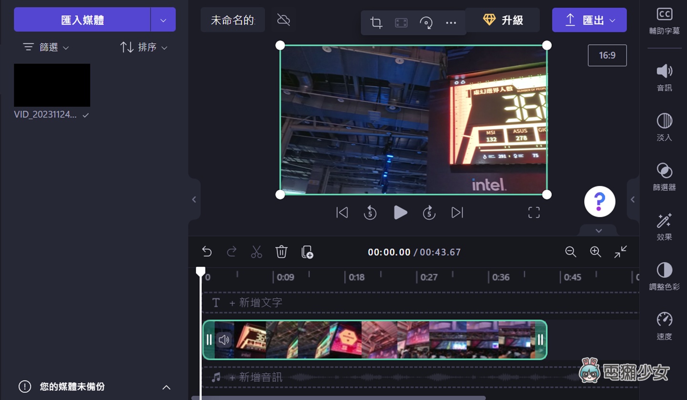This screenshot has height=400, width=687.
Task: Click the 升級 upgrade button
Action: coord(503,20)
